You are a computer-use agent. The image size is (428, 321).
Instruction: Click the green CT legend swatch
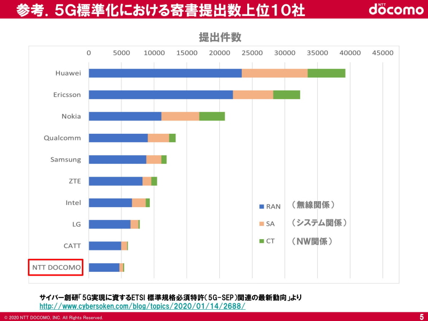262,241
